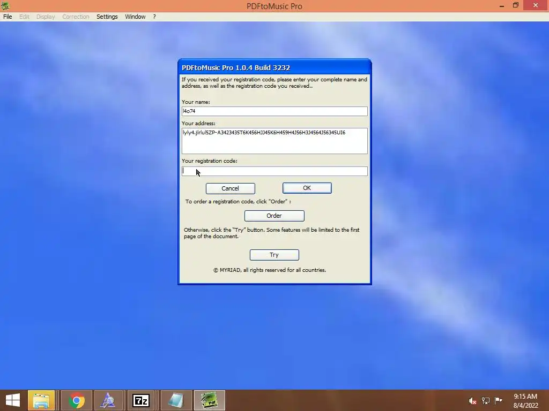The width and height of the screenshot is (549, 411).
Task: Confirm registration with the OK button
Action: (307, 188)
